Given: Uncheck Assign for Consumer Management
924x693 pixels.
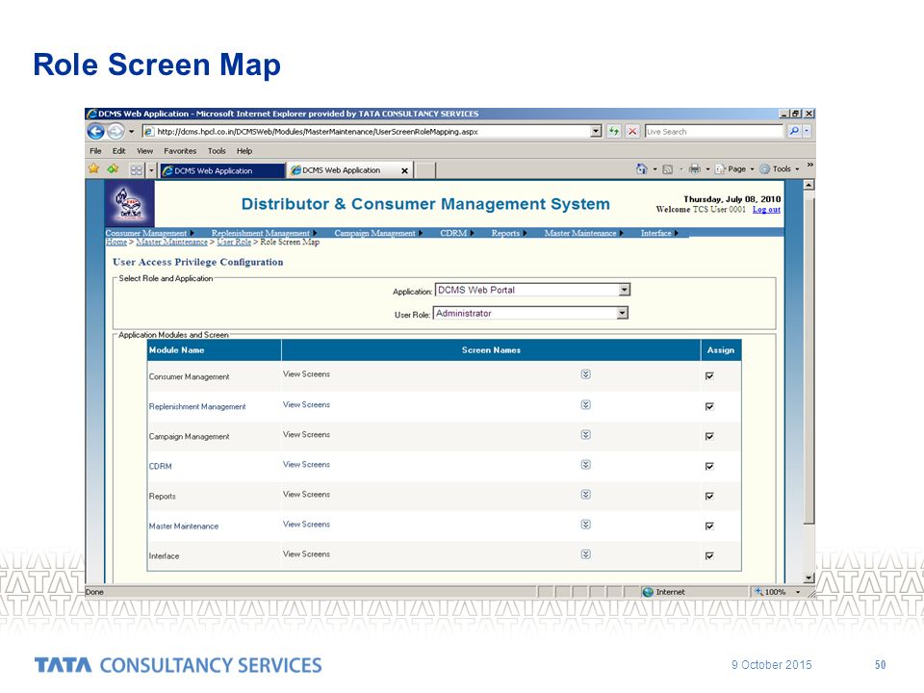Looking at the screenshot, I should coord(709,376).
